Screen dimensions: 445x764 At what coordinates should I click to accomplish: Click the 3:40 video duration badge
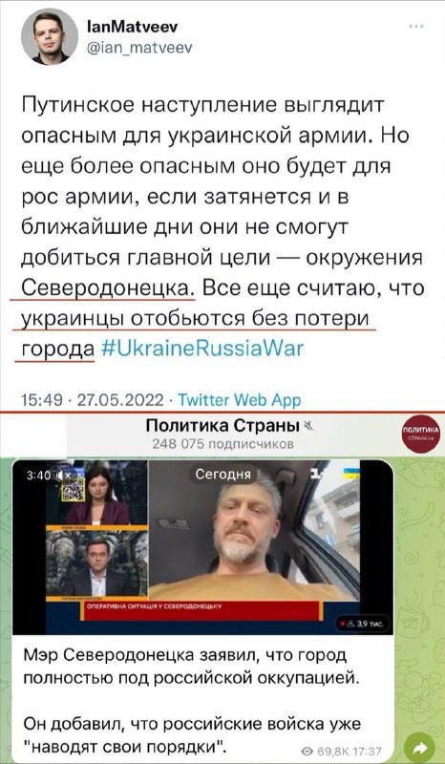click(x=36, y=475)
